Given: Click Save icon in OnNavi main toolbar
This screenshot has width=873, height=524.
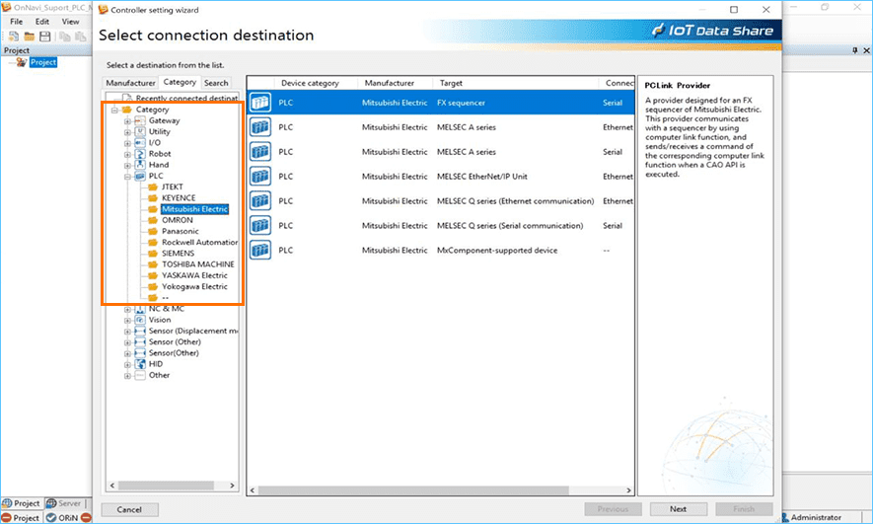Looking at the screenshot, I should [45, 37].
